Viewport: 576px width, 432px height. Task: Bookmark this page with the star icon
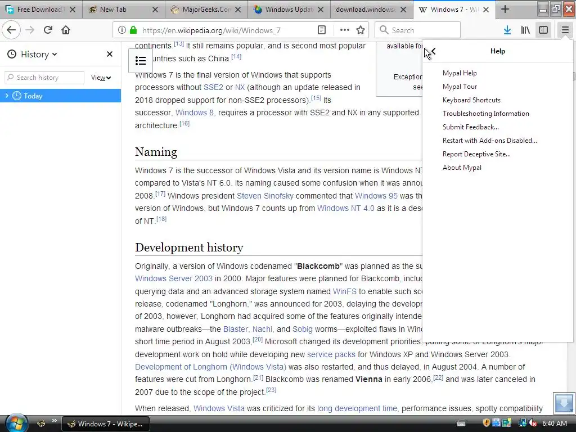pos(361,30)
